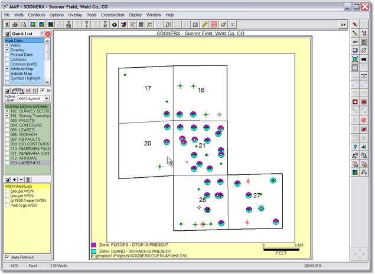Image resolution: width=375 pixels, height=275 pixels.
Task: Open the Contours menu
Action: click(37, 14)
